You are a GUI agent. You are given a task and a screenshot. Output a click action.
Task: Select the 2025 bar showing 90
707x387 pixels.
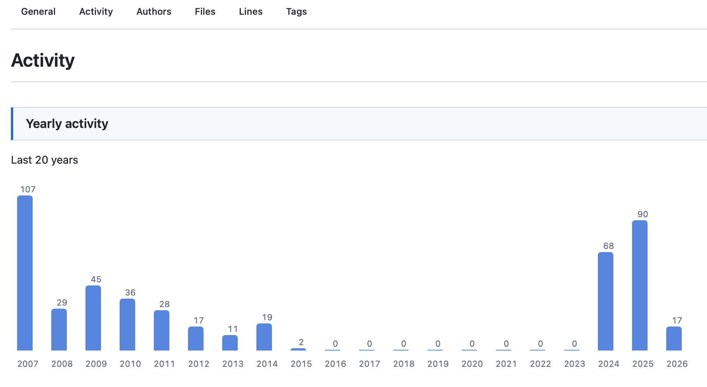pyautogui.click(x=640, y=285)
